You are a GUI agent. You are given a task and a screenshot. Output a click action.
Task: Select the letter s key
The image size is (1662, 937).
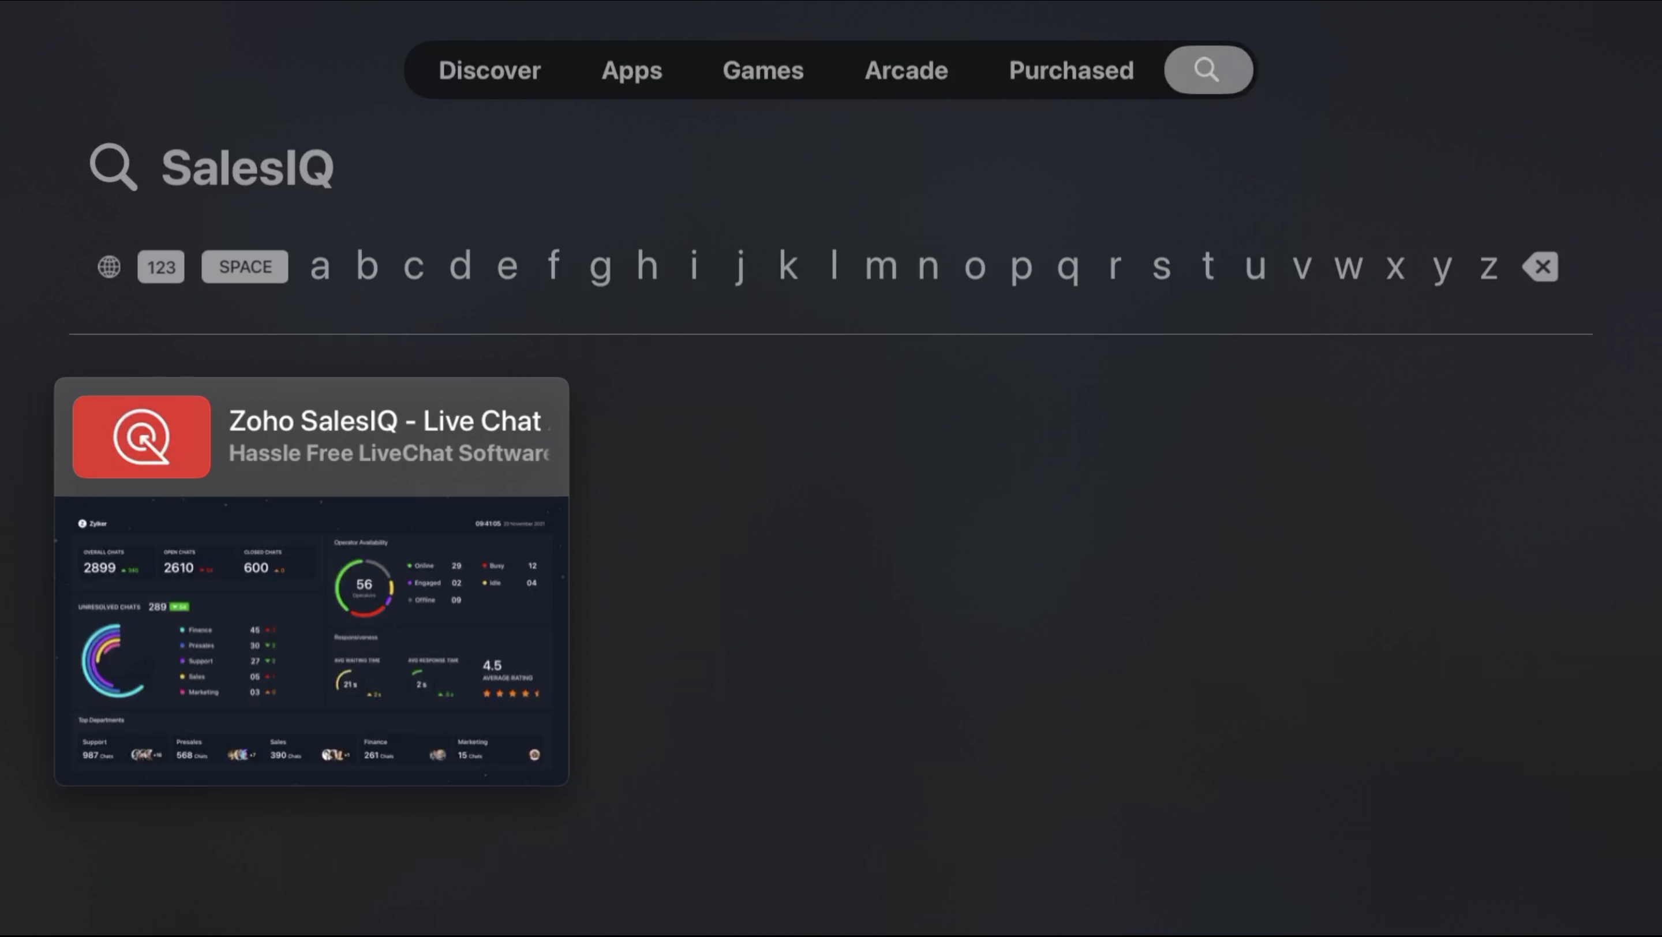tap(1161, 267)
